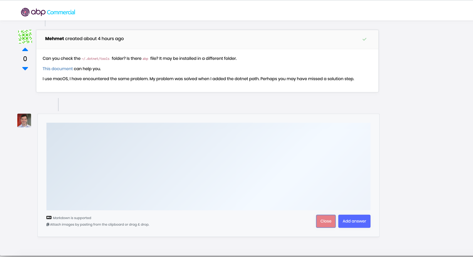Click the Markdown logo icon

click(x=49, y=218)
